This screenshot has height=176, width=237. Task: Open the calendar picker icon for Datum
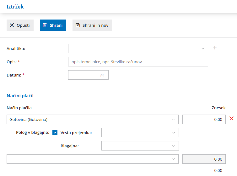pyautogui.click(x=102, y=76)
